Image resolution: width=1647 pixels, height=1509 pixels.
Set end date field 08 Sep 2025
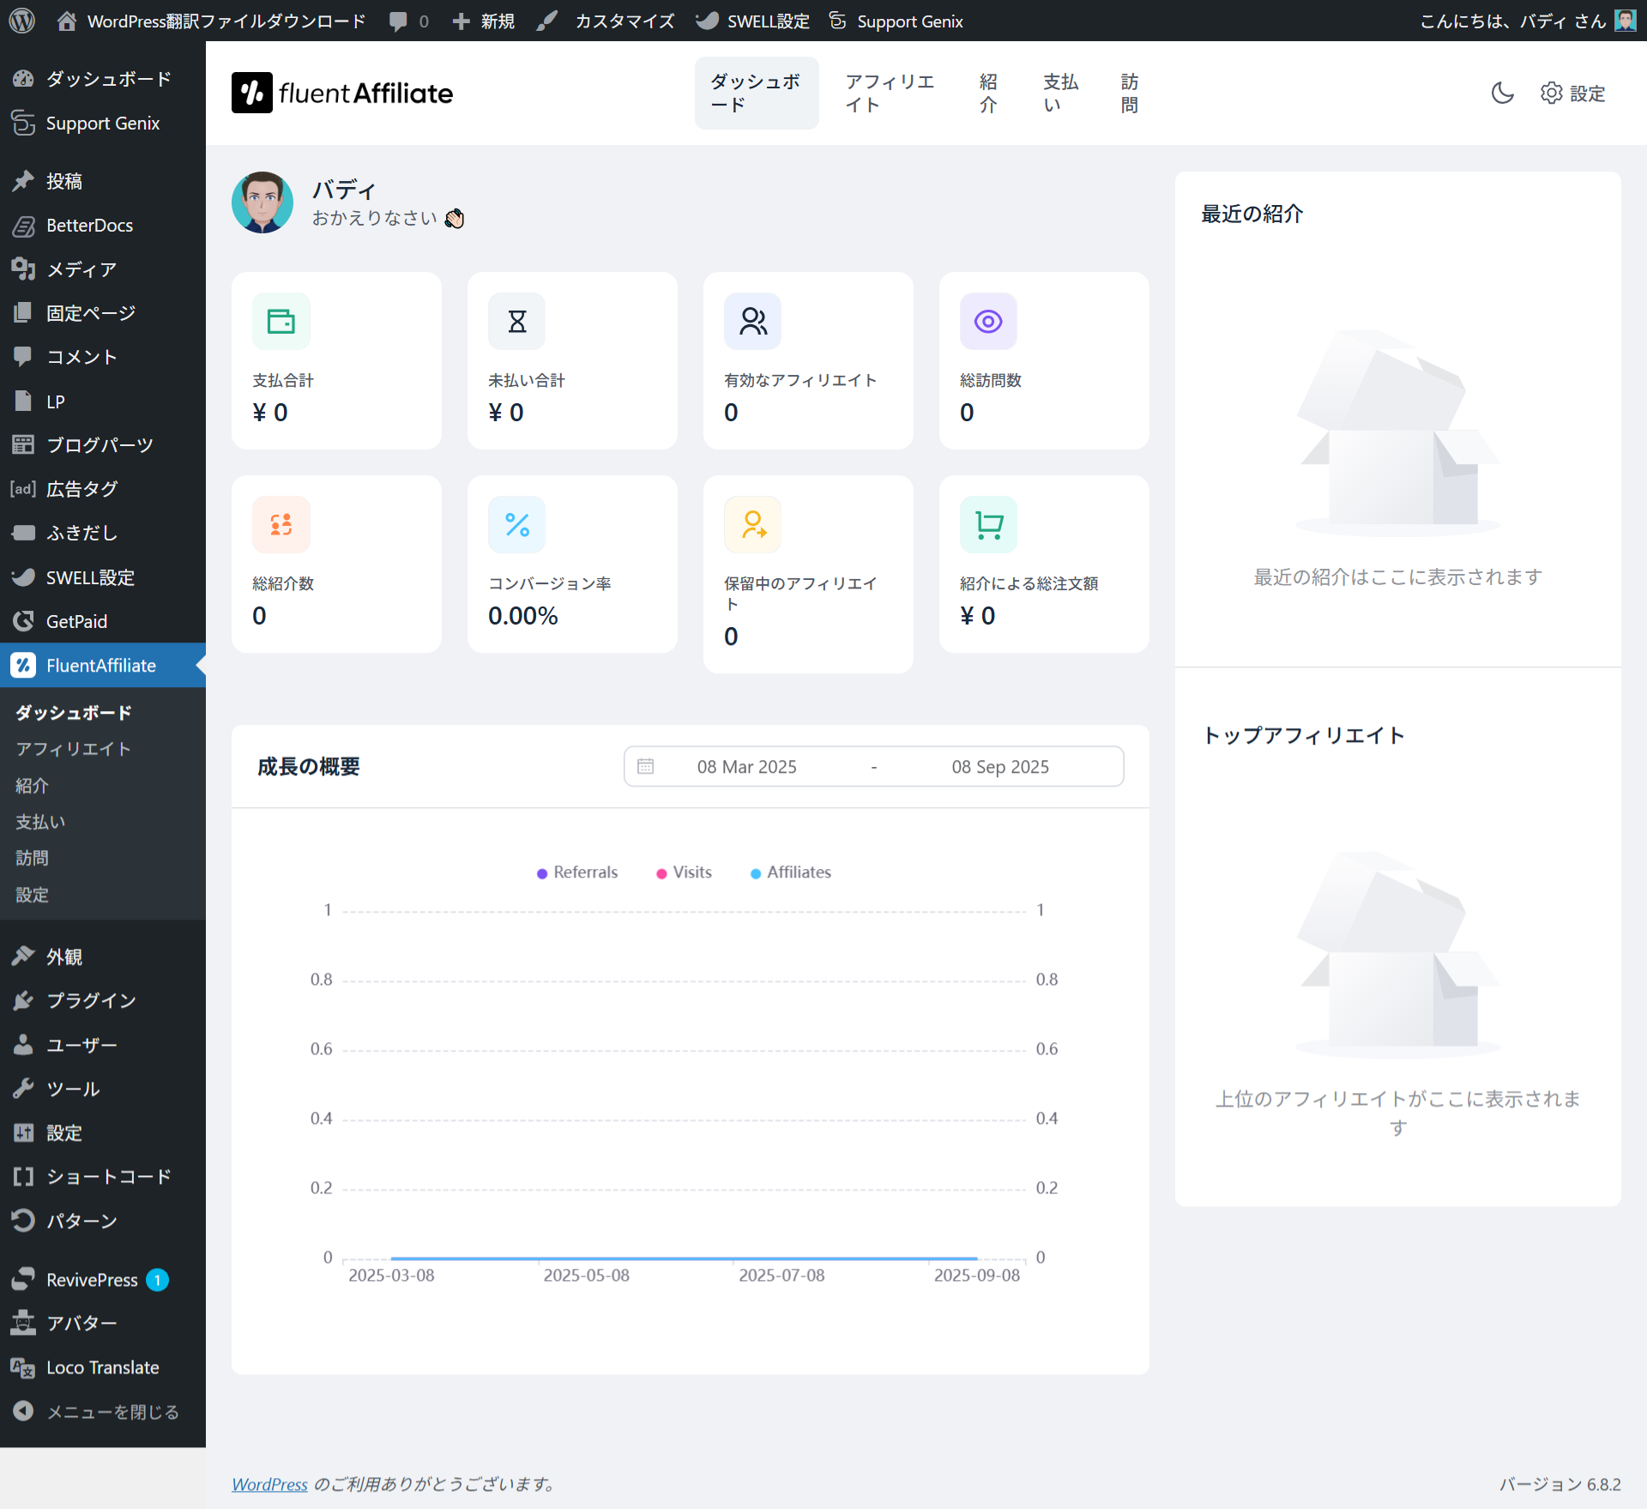[x=1000, y=766]
